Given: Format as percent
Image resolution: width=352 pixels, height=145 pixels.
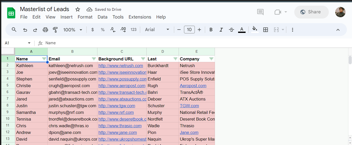Looking at the screenshot, I should [103, 30].
